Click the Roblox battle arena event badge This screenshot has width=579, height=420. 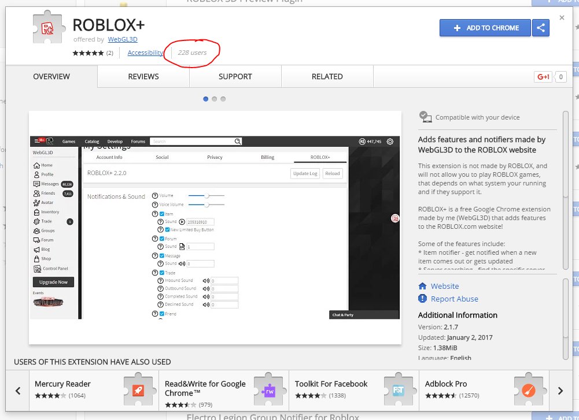click(48, 302)
